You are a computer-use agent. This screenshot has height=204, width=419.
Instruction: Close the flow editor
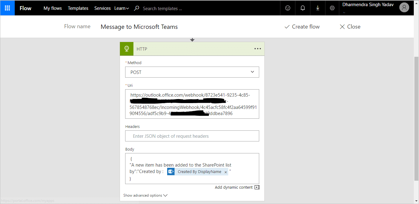(350, 27)
